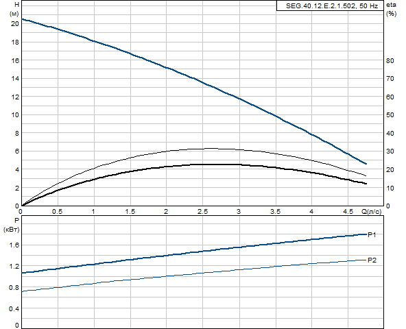The height and width of the screenshot is (329, 406).
Task: Click the 1.2 value on power axis
Action: tap(14, 267)
